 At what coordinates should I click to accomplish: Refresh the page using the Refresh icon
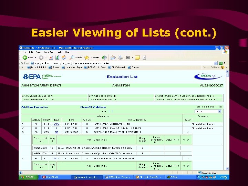coord(57,58)
